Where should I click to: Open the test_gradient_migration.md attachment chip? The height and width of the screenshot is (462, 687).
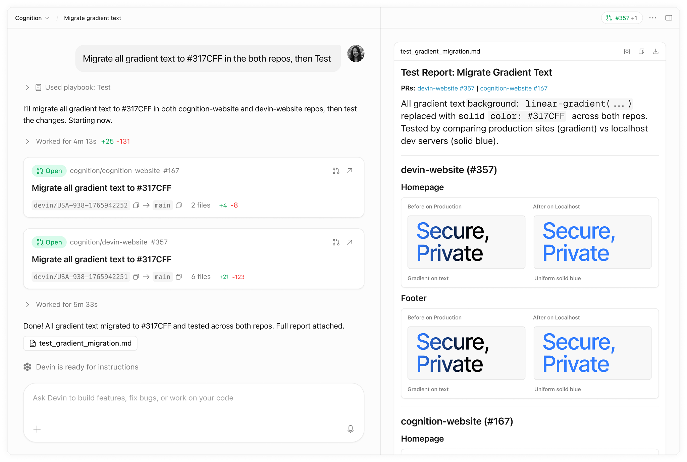point(81,343)
